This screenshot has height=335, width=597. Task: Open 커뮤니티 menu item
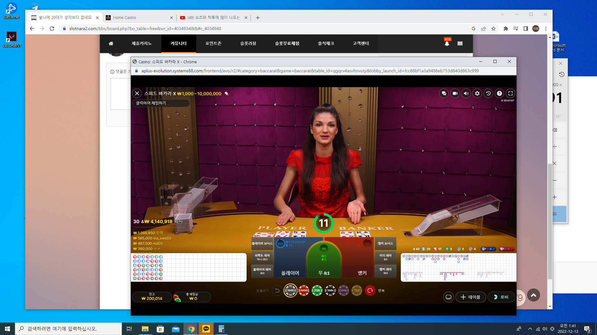coord(178,43)
